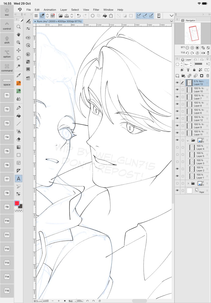This screenshot has width=211, height=303.
Task: Tap the command edge keyboard button
Action: point(7,68)
